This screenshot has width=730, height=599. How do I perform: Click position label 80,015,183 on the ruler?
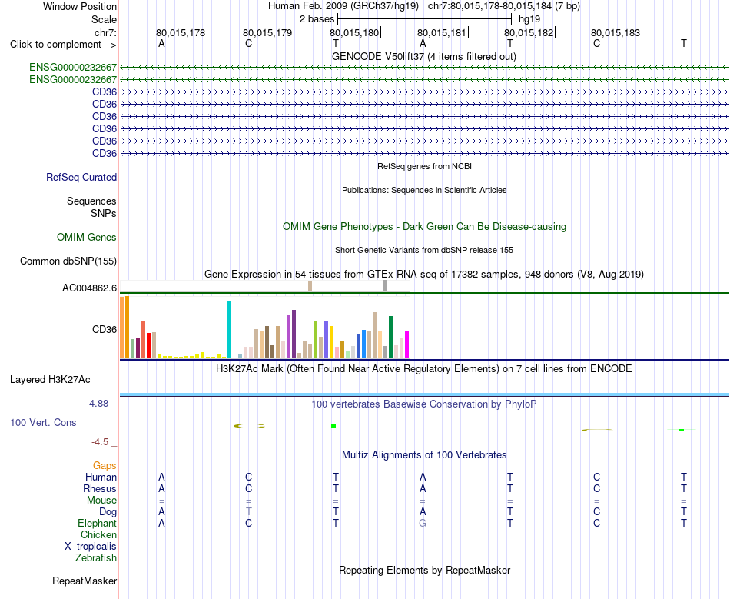(x=616, y=32)
